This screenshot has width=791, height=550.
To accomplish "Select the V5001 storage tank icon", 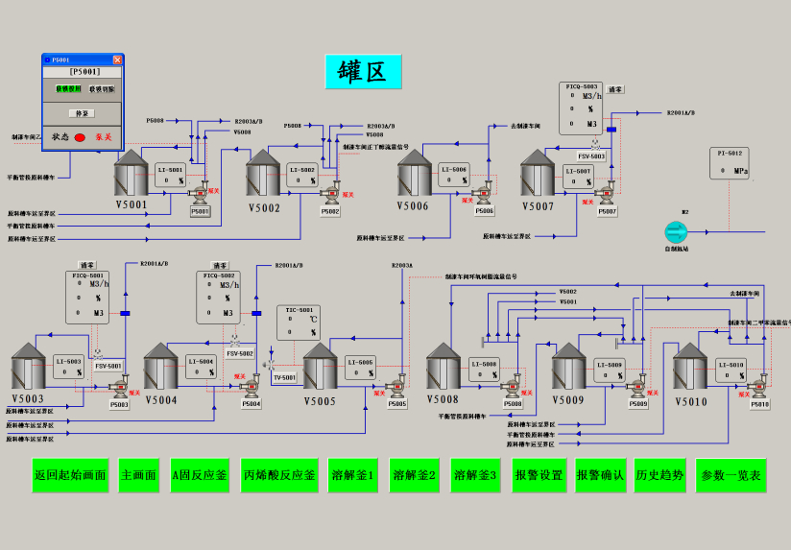I will click(x=131, y=173).
